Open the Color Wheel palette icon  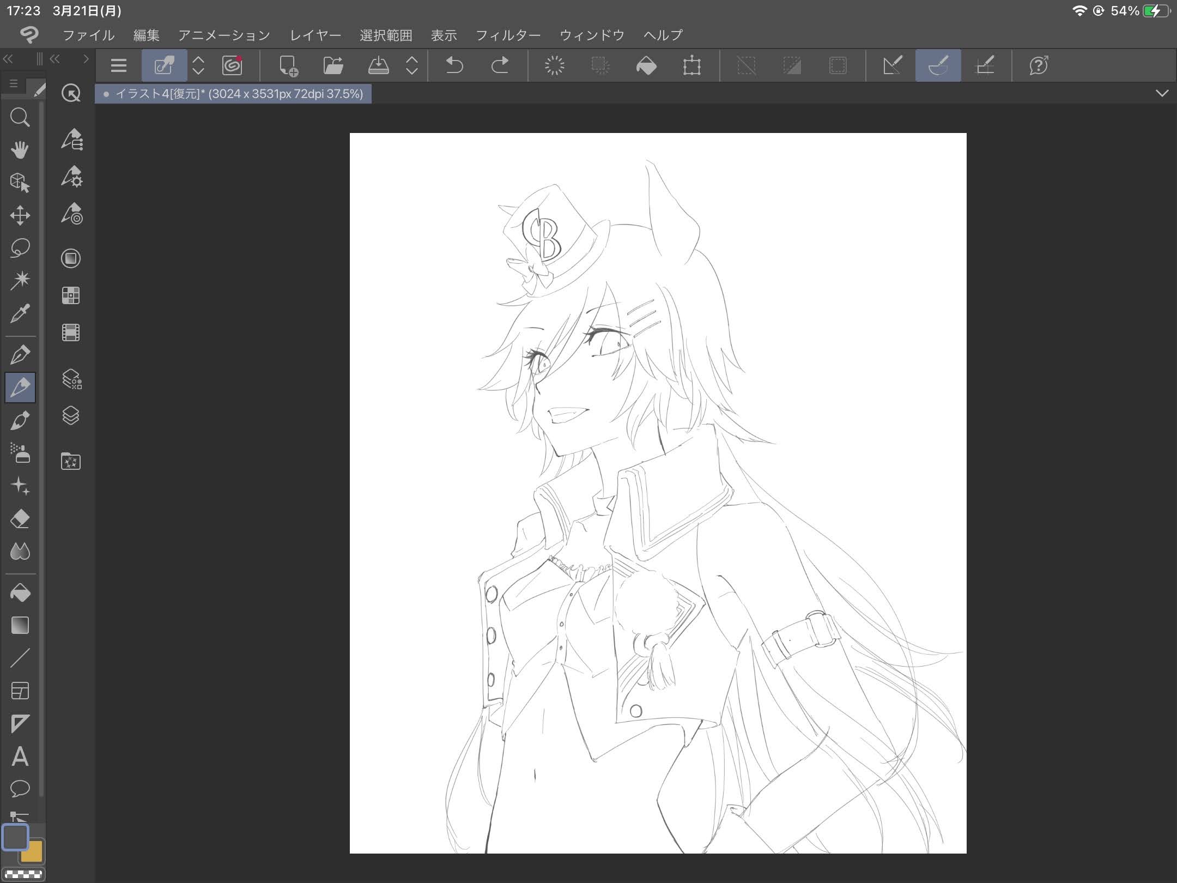pos(71,258)
